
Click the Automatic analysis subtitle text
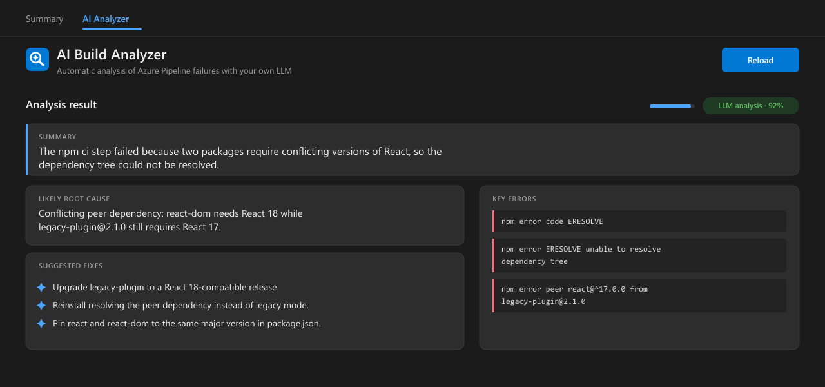(174, 71)
